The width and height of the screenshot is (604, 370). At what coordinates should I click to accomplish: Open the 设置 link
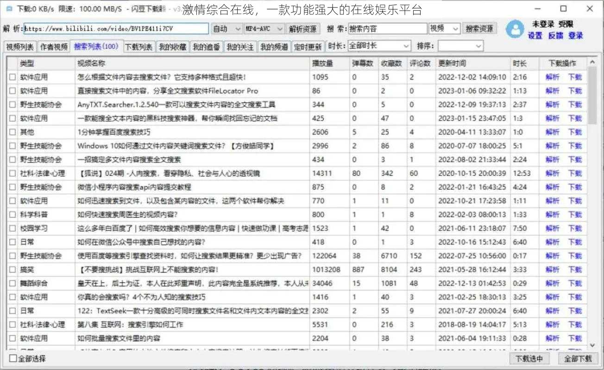535,36
